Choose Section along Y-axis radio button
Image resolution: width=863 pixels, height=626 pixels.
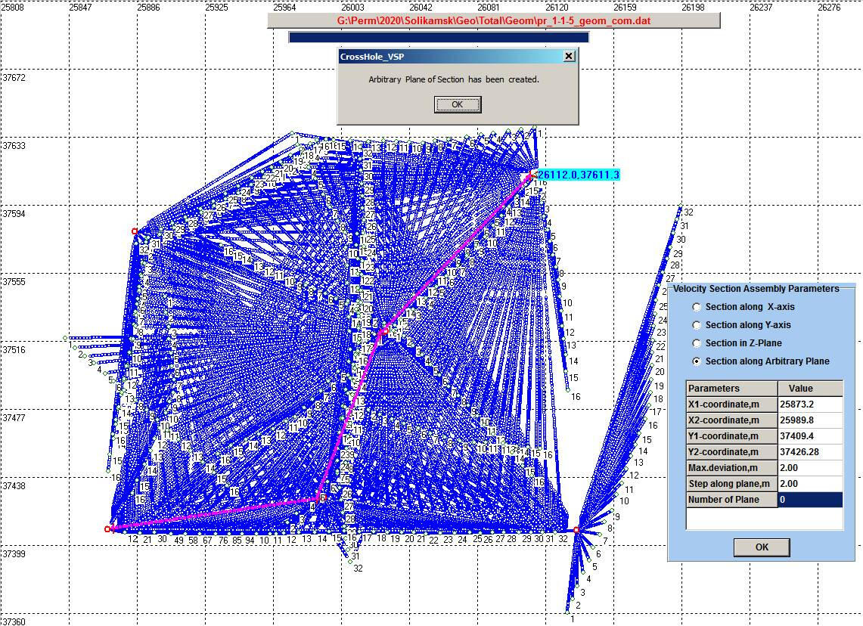click(x=697, y=325)
